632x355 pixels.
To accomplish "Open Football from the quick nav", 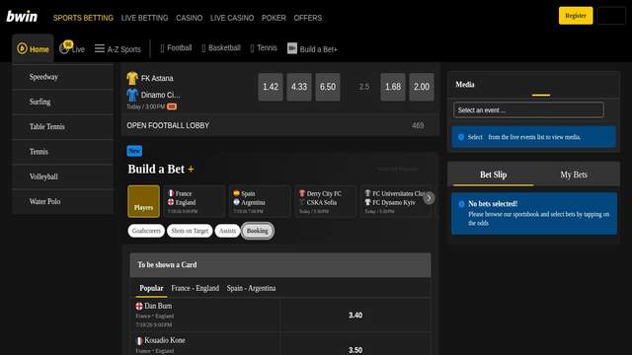I will tap(176, 48).
